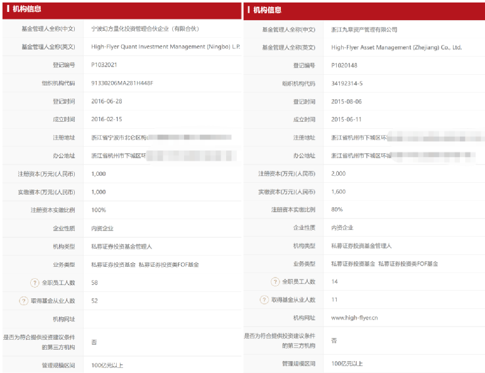
Task: Click left 管理规模区间 value 100亿元以上
Action: pos(107,365)
